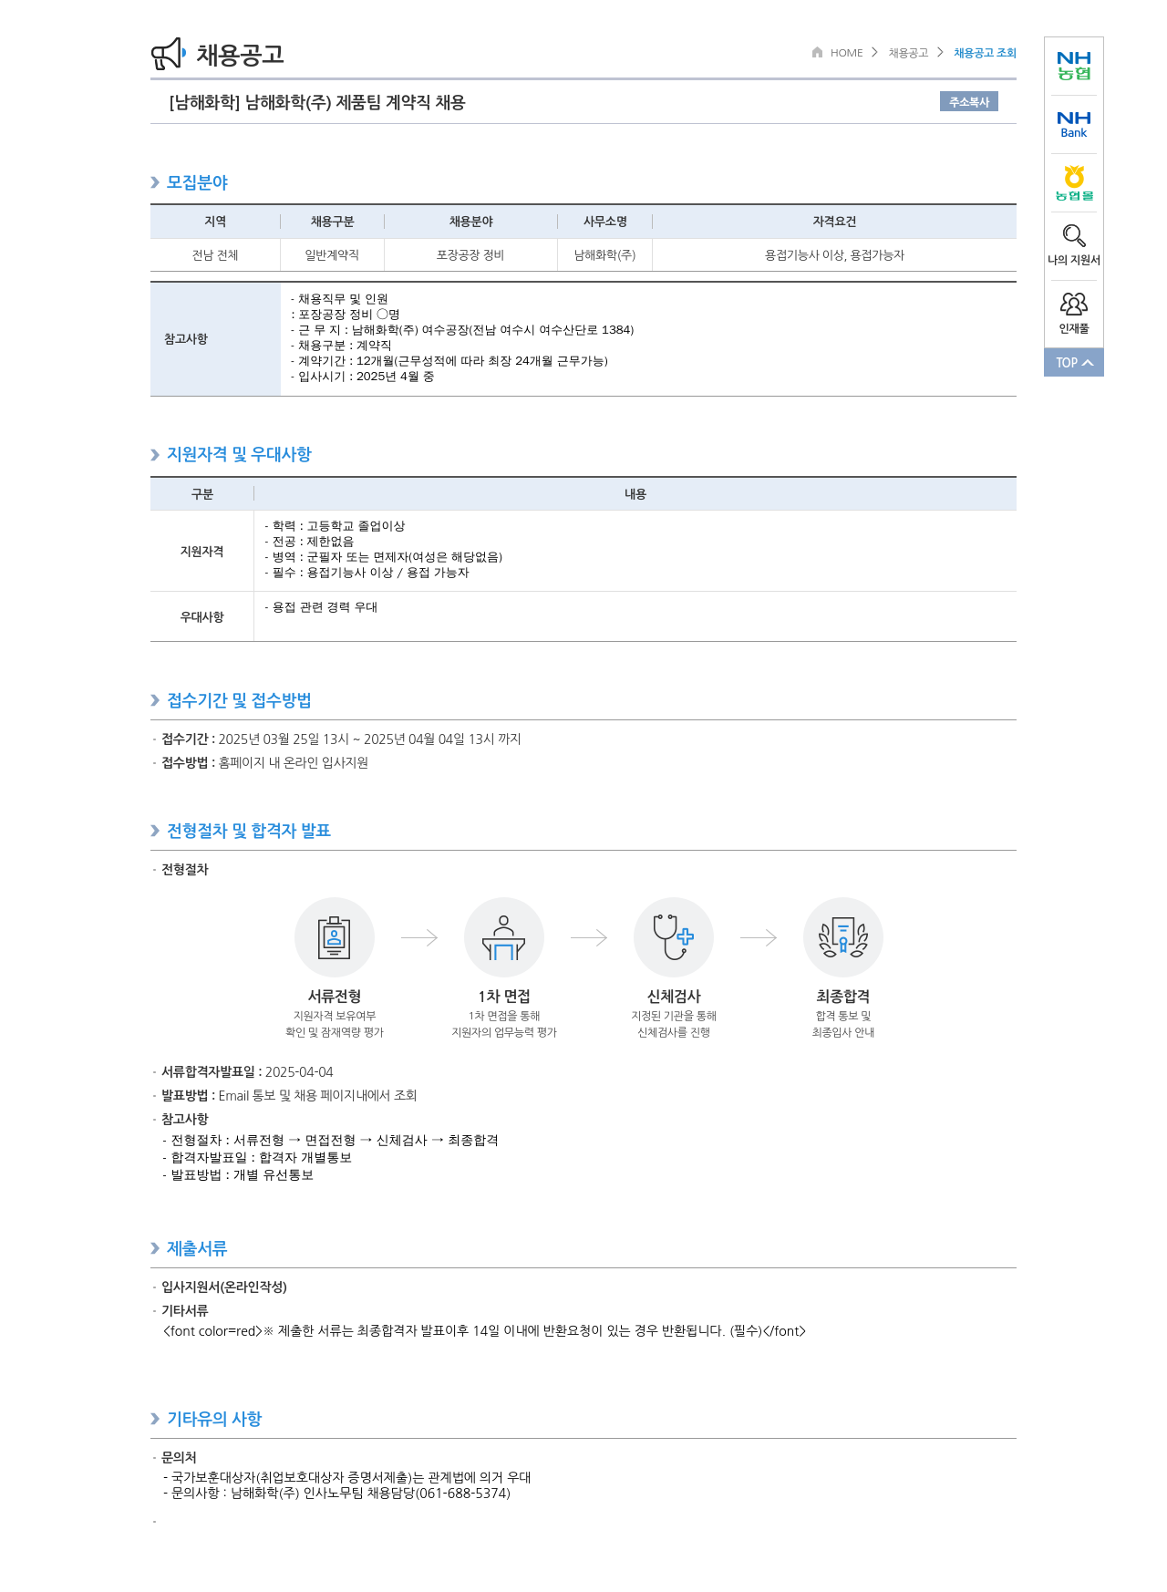Screen dimensions: 1167x1592
Task: Click the 신체검사 stethoscope icon
Action: coord(674,937)
